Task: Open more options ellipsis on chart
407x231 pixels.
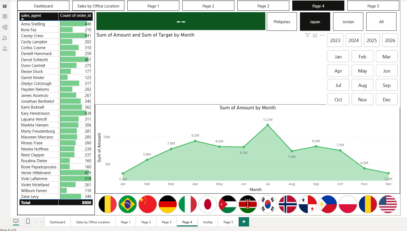Action: (322, 35)
